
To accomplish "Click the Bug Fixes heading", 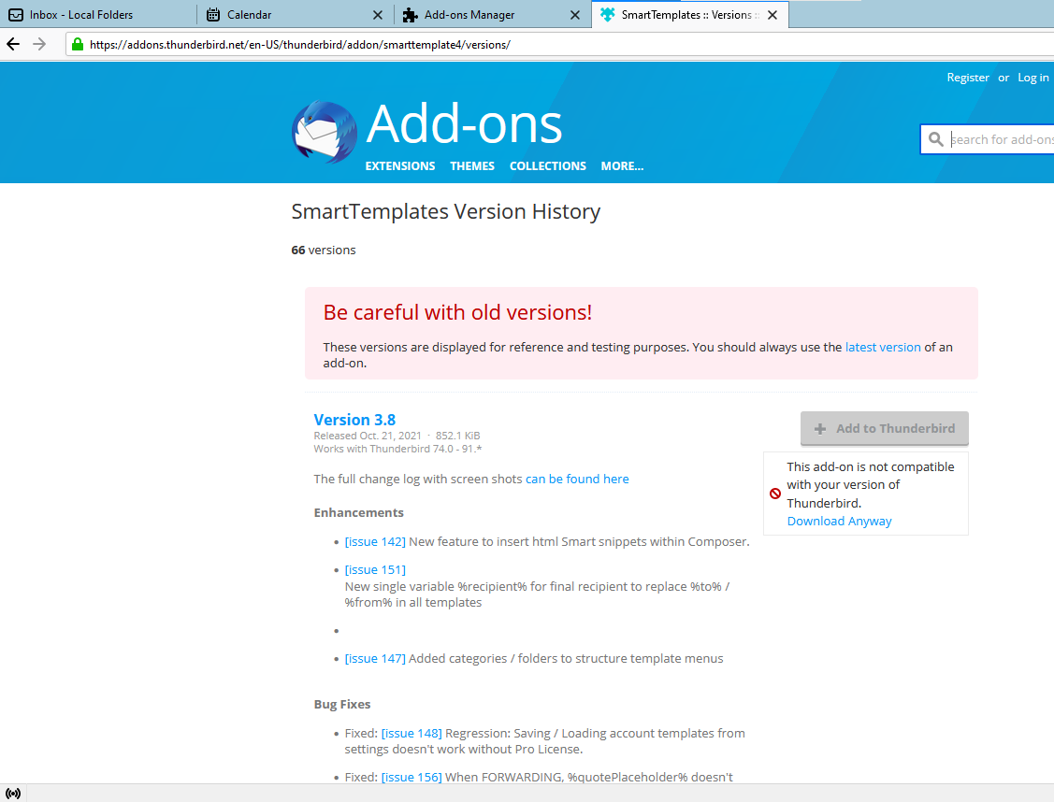I will point(341,704).
